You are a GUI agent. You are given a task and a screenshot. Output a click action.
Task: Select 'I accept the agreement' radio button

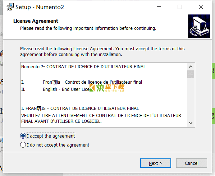coord(23,136)
